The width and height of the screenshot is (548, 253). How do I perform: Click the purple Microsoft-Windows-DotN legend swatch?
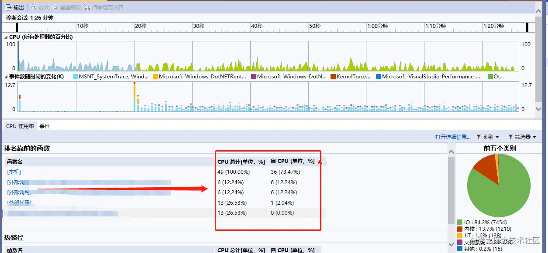(254, 77)
